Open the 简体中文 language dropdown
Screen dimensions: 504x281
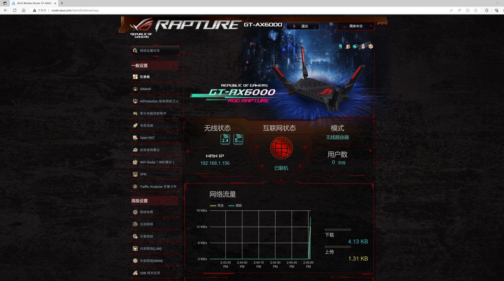point(356,26)
